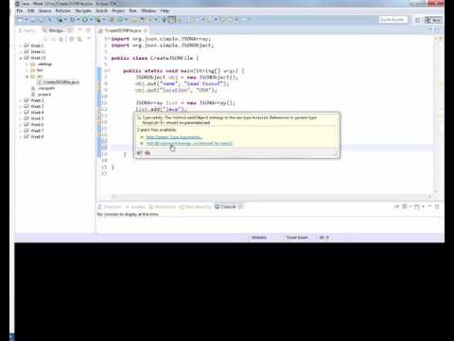Expand the .settings folder
Image resolution: width=454 pixels, height=341 pixels.
pos(26,64)
